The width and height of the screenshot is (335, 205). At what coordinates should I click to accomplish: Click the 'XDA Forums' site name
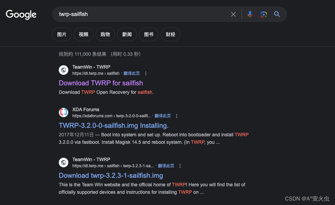(x=86, y=109)
